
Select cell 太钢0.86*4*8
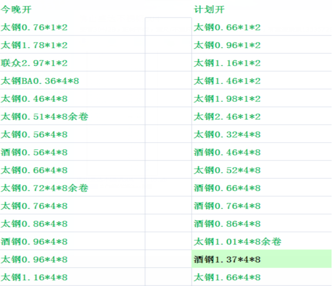[x=73, y=223]
